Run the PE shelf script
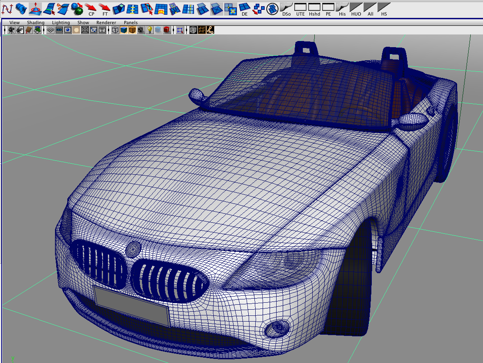 (x=328, y=9)
